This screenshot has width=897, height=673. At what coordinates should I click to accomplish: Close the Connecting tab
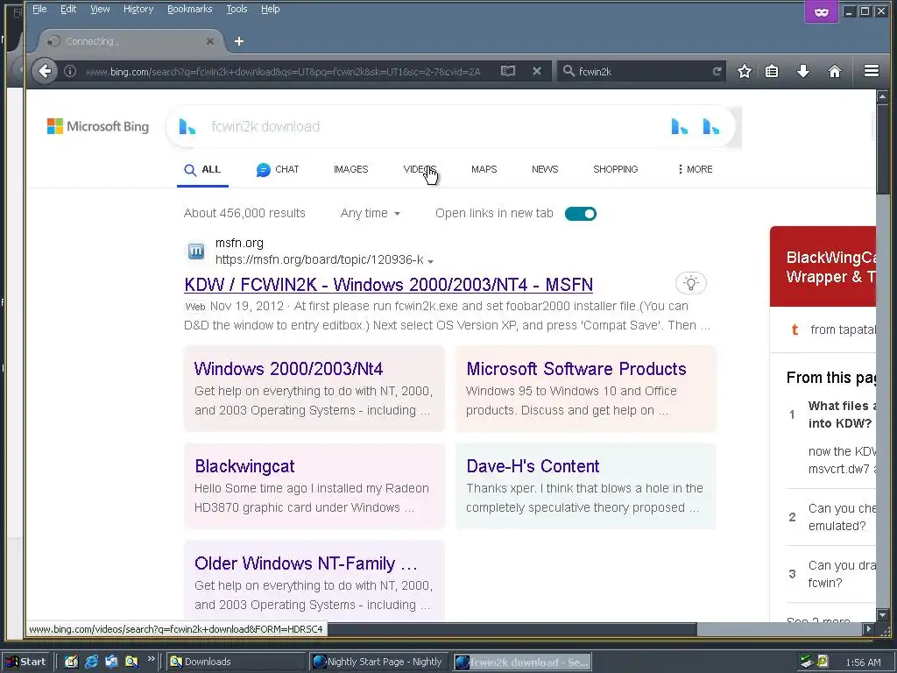pyautogui.click(x=210, y=41)
